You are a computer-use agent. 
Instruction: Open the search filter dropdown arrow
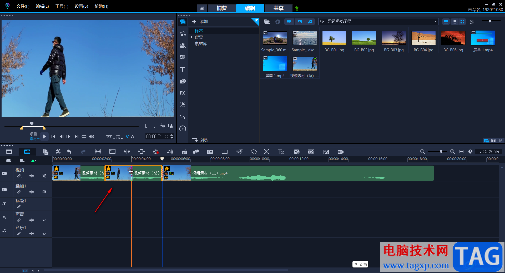[x=322, y=21]
